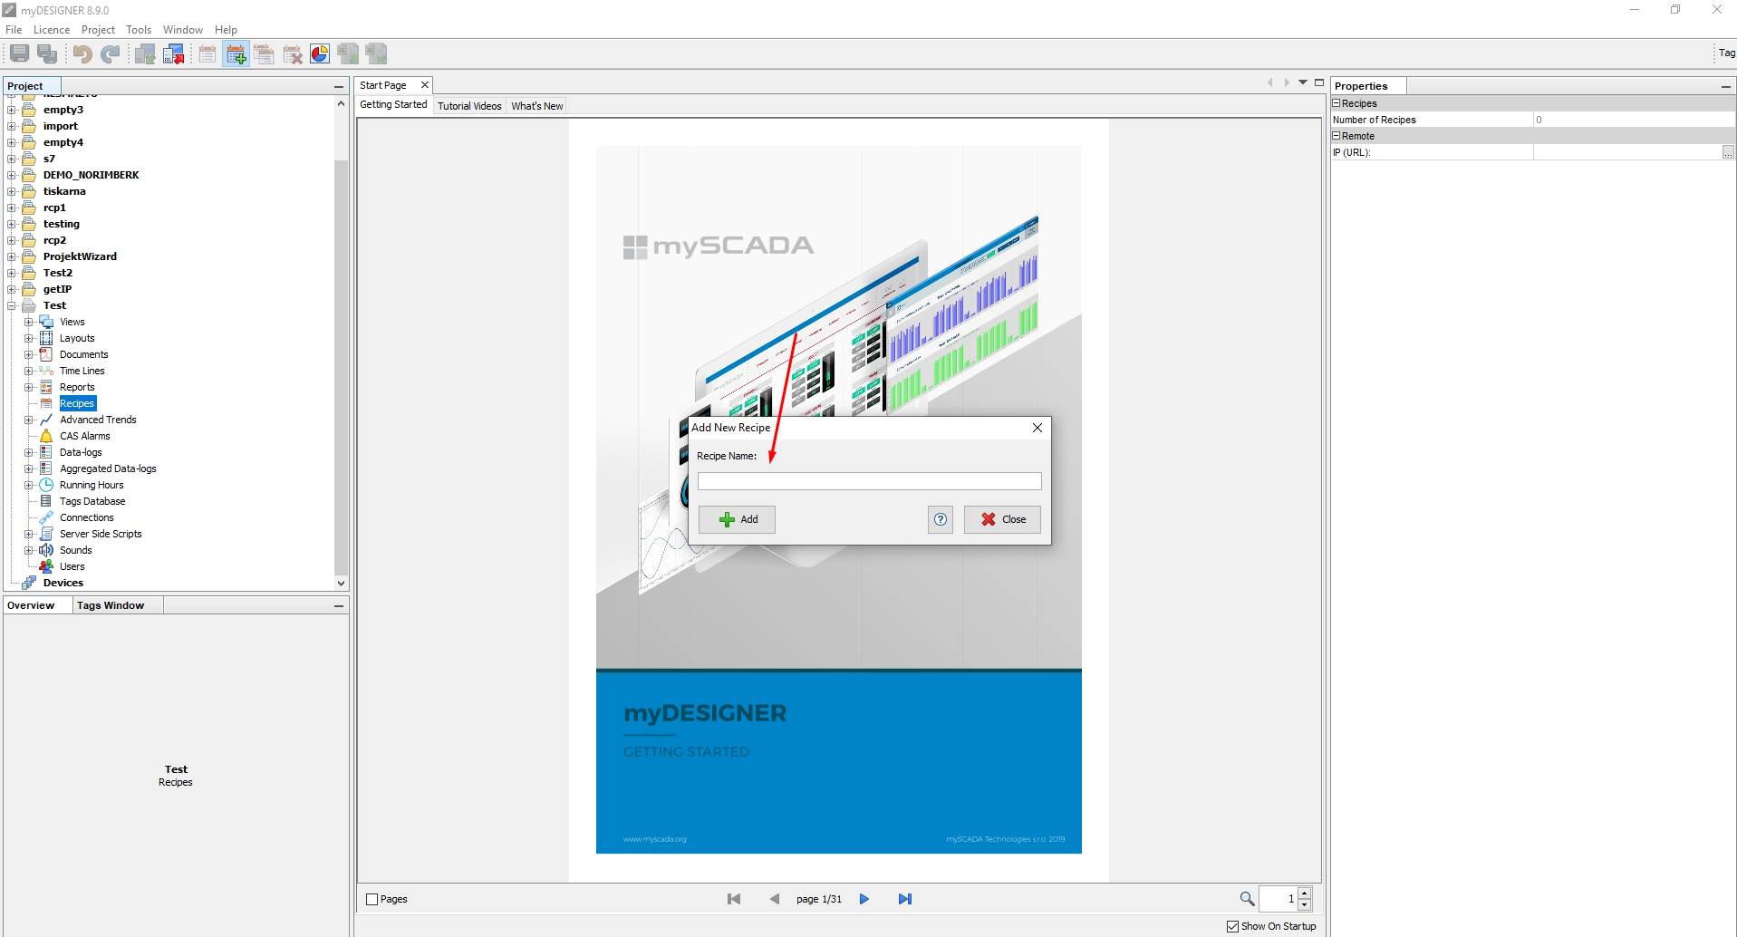Image resolution: width=1737 pixels, height=937 pixels.
Task: Select the Users node in the project tree
Action: point(72,566)
